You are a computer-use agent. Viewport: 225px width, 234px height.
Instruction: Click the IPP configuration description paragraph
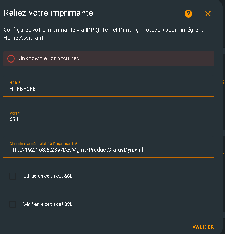[x=104, y=34]
